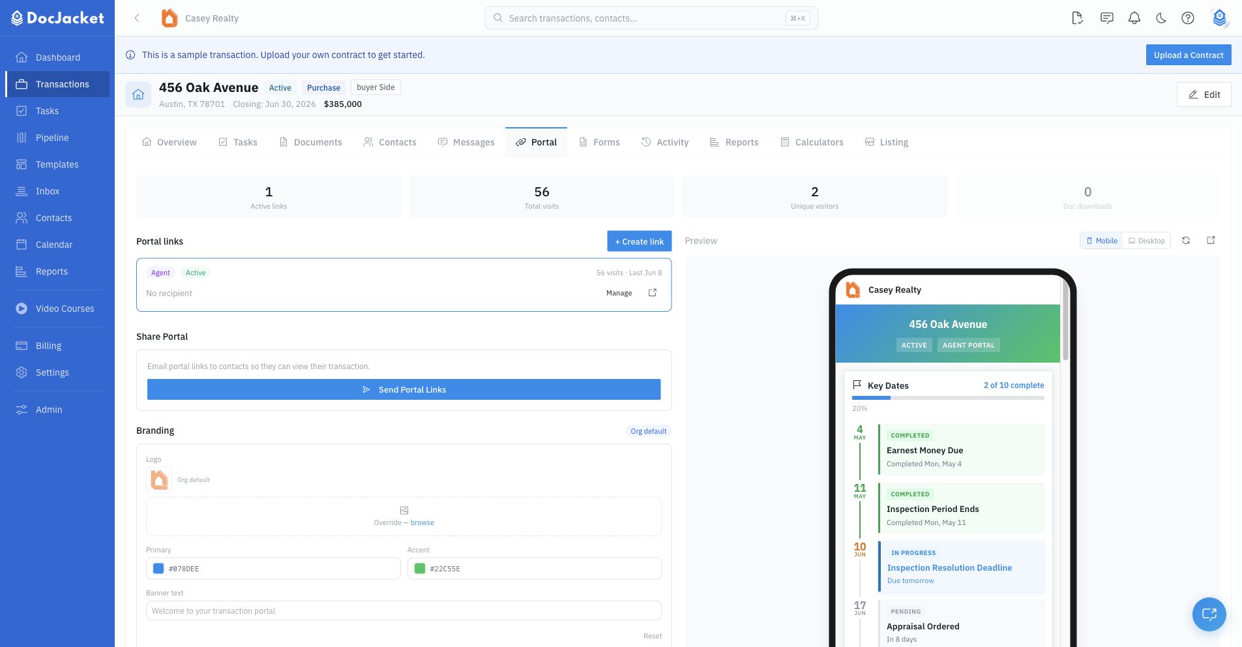Select Desktop preview mode
Screen dimensions: 1242x647
(1147, 241)
